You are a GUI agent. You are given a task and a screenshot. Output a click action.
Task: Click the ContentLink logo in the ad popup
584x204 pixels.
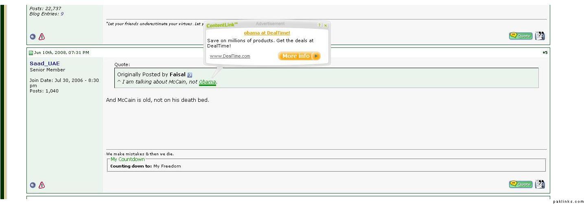coord(222,25)
